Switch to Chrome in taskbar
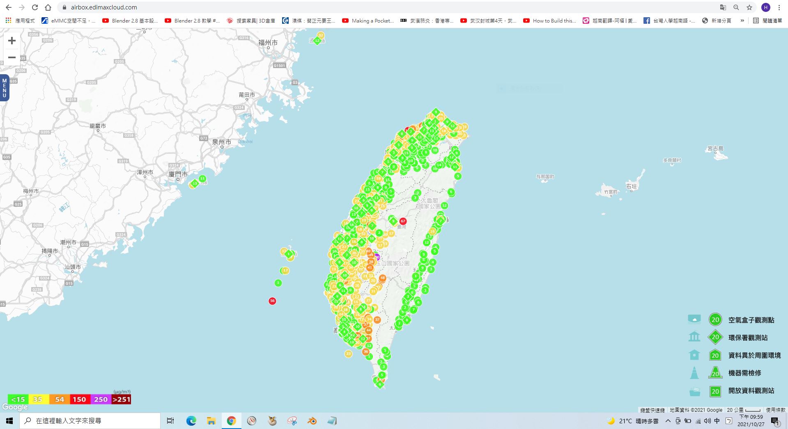 coord(231,421)
